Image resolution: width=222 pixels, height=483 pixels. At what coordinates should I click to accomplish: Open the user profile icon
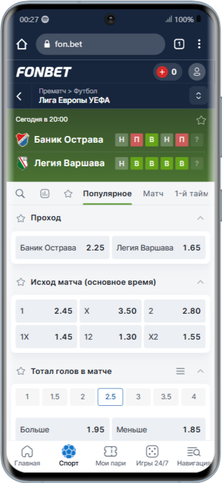197,72
